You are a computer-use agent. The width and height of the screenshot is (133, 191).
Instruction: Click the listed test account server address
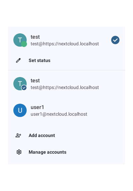65,87
